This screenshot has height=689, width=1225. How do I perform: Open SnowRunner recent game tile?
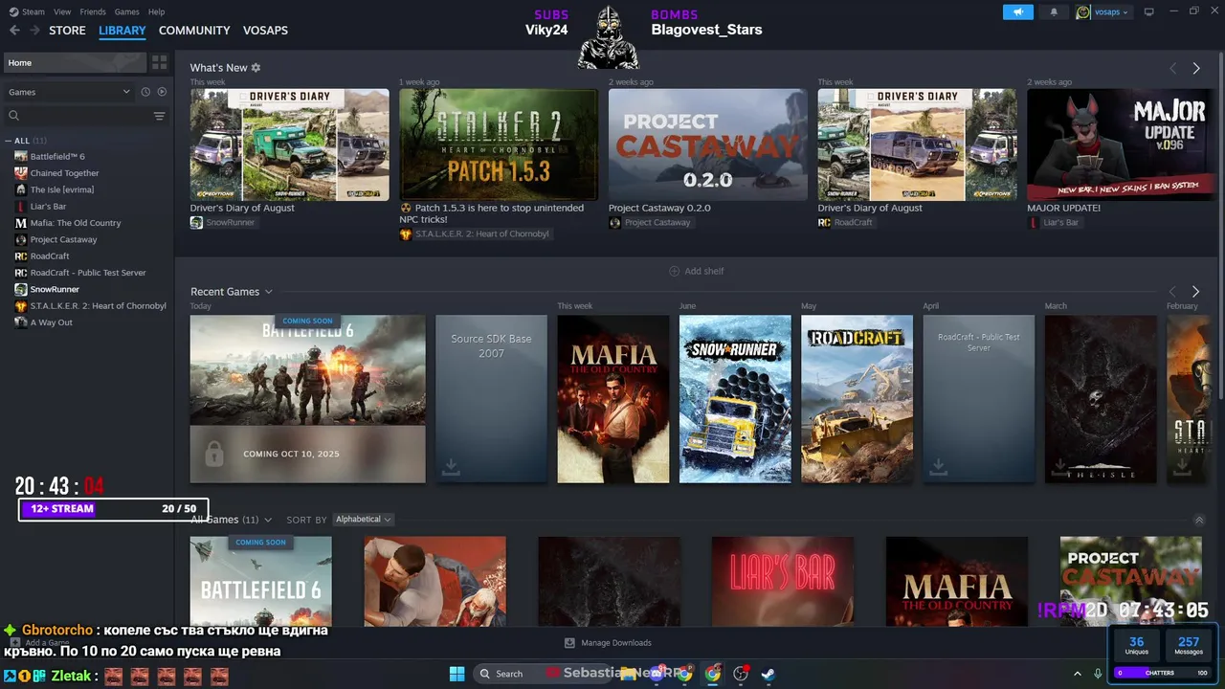735,399
